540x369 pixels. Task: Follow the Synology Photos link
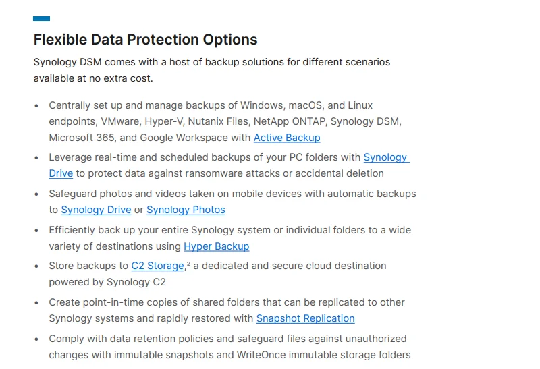(x=186, y=210)
